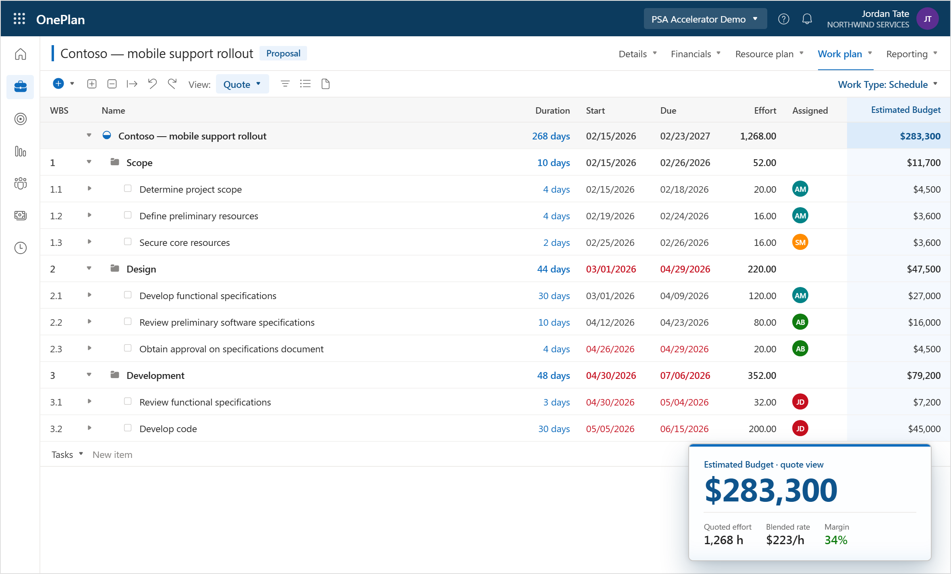Open Jordan Tate's JT profile avatar

pyautogui.click(x=927, y=19)
